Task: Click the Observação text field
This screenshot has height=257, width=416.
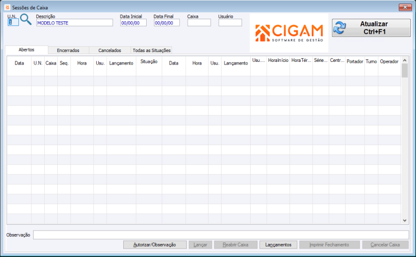Action: [x=221, y=235]
